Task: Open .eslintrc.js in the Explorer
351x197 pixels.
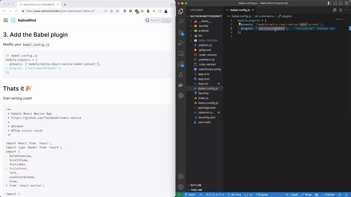Action: (205, 45)
